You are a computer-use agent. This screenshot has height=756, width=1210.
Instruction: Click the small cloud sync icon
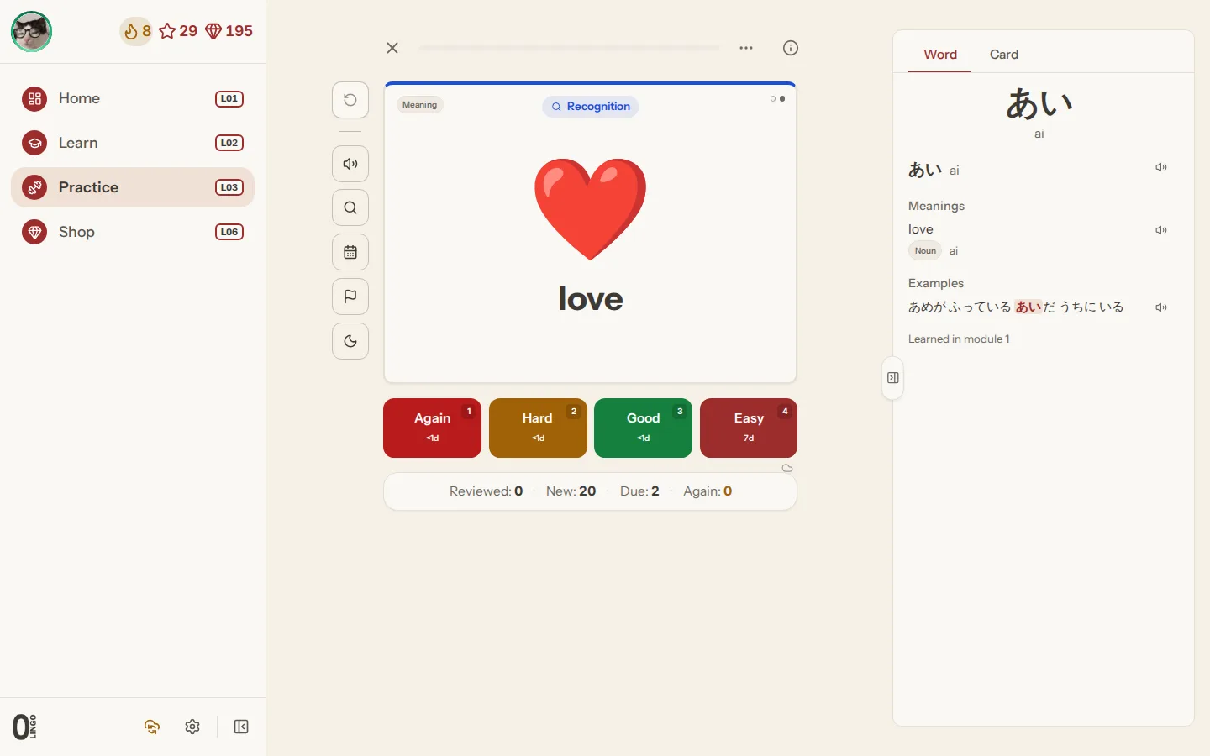click(787, 468)
